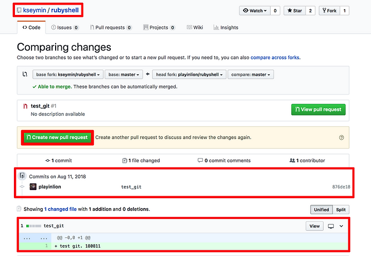Click the display rich diff monitor icon

coord(331,227)
